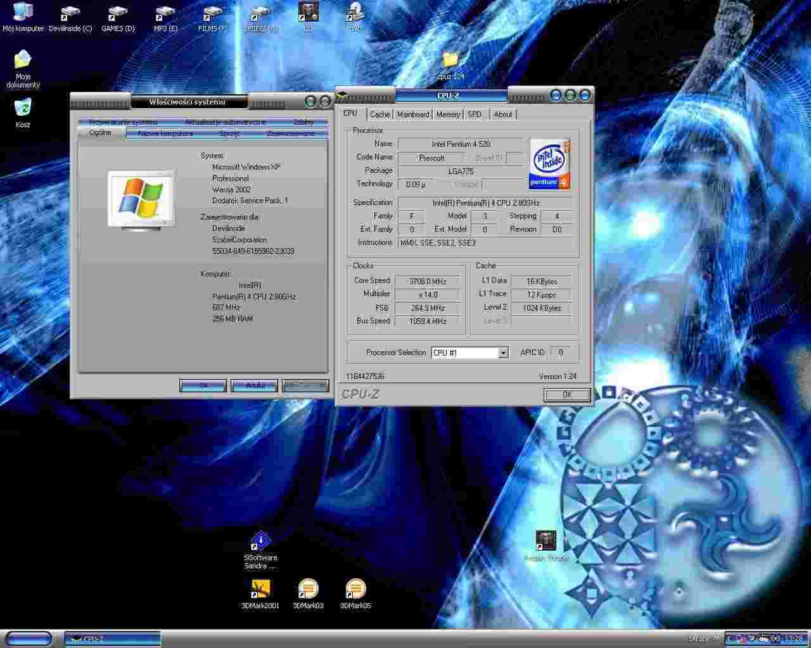Open the cpuz 1.24 folder on desktop
The image size is (811, 648).
point(450,66)
